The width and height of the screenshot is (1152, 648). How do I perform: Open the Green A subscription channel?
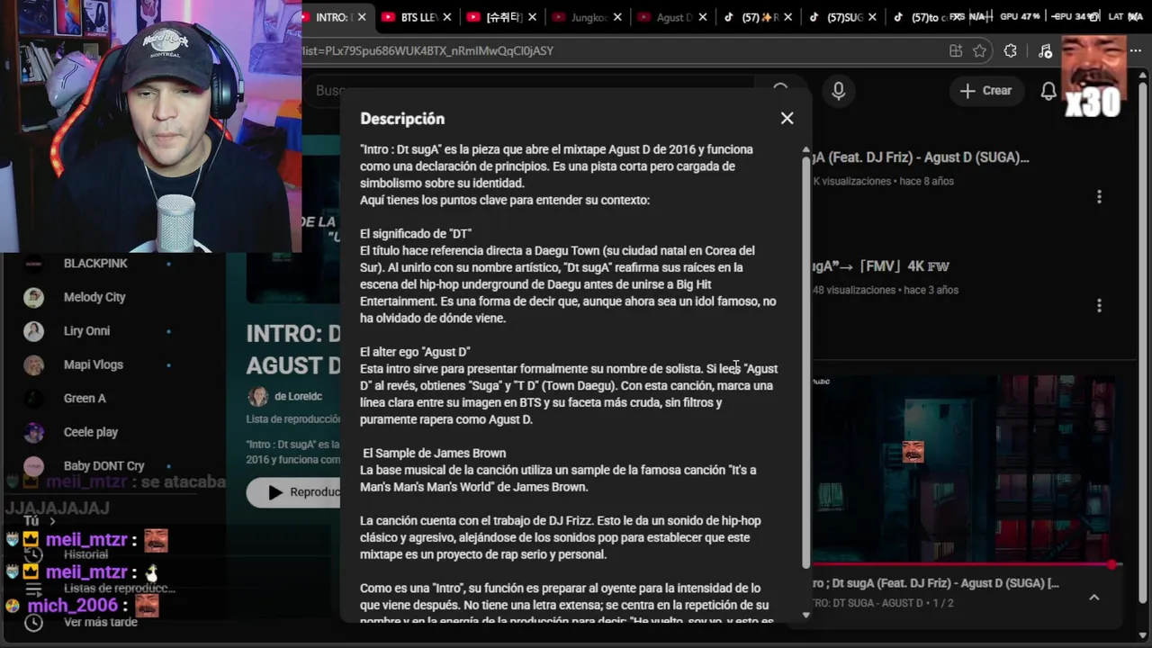[85, 399]
